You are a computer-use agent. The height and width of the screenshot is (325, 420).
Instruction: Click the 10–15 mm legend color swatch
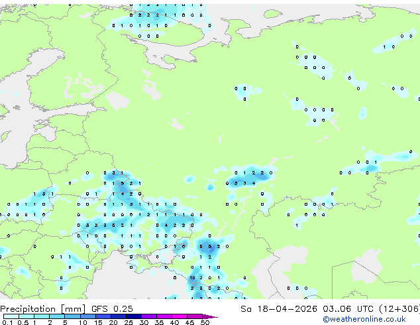click(x=88, y=316)
